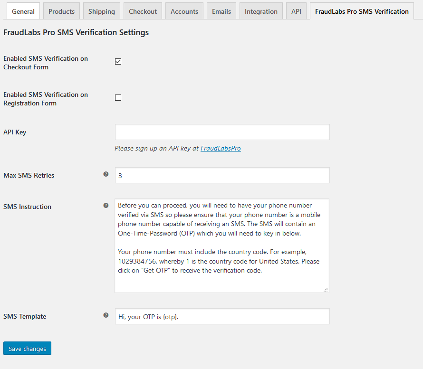
Task: Open the Shipping tab
Action: coord(101,11)
